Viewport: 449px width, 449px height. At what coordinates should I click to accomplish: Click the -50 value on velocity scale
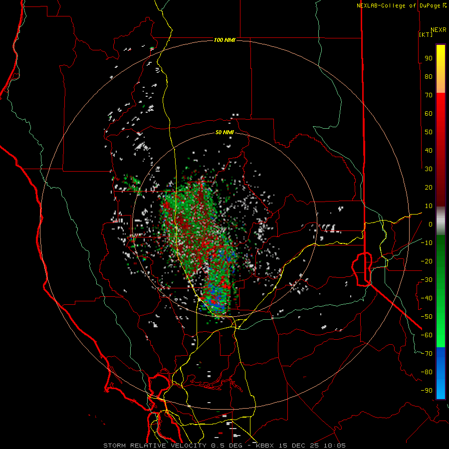(x=427, y=316)
